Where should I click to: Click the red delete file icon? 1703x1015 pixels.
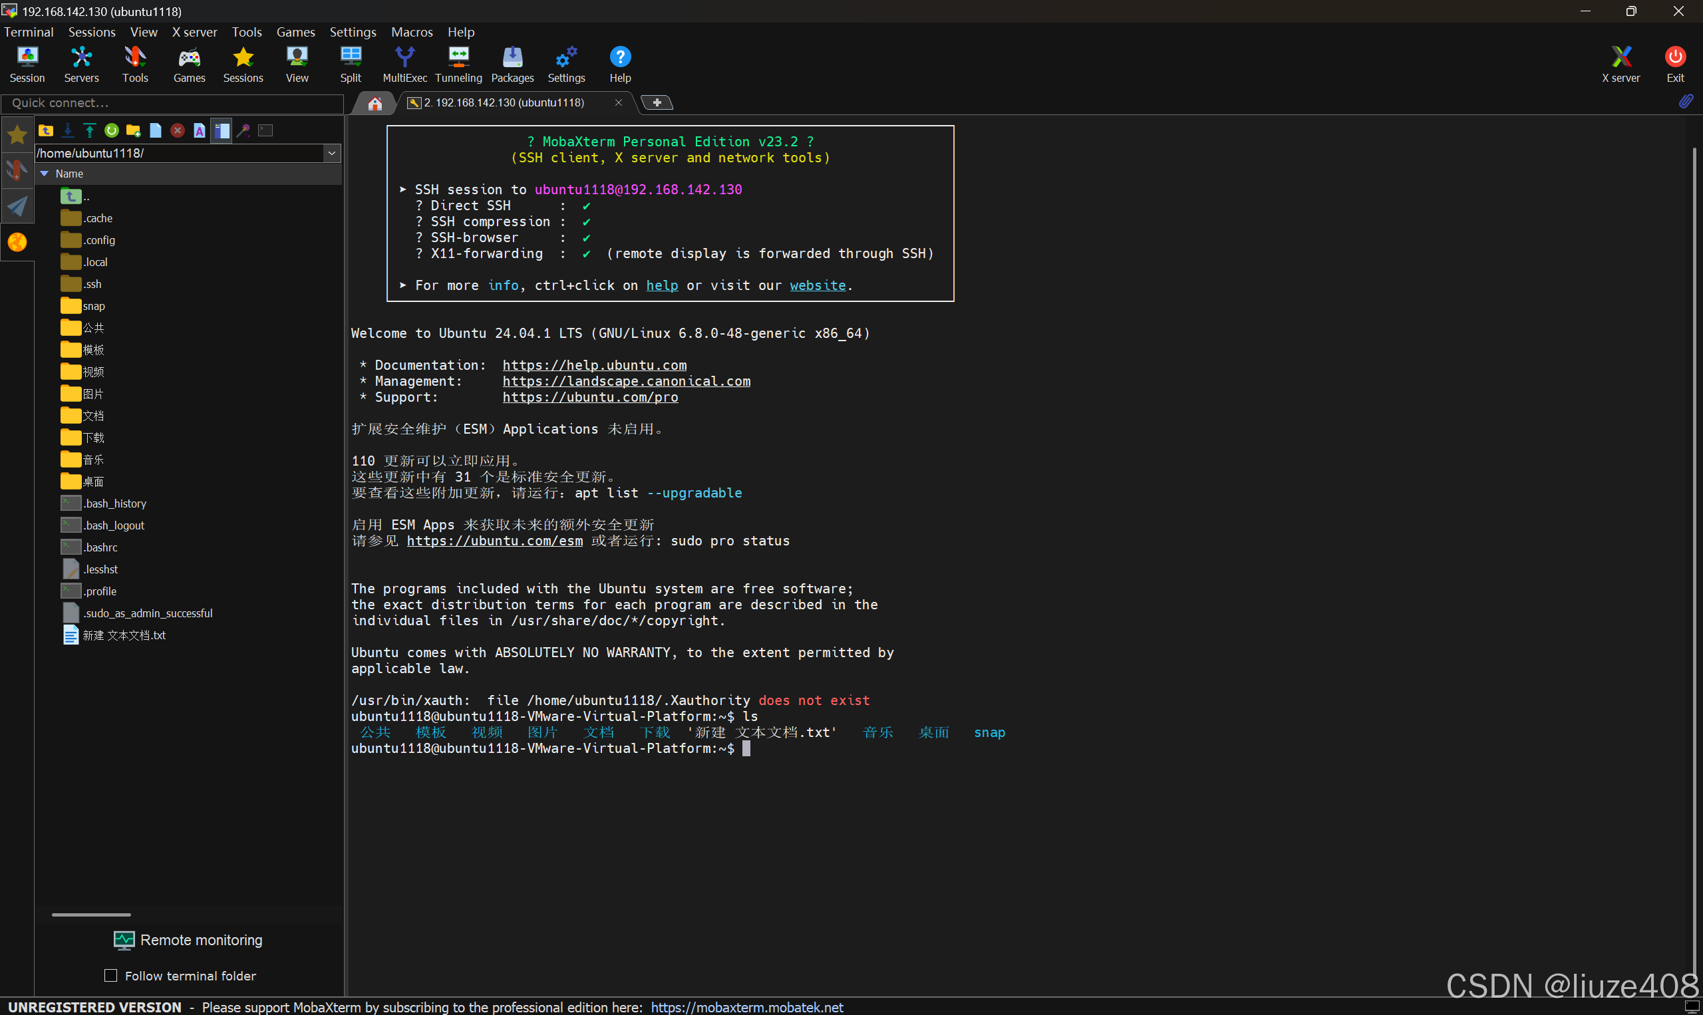point(177,130)
